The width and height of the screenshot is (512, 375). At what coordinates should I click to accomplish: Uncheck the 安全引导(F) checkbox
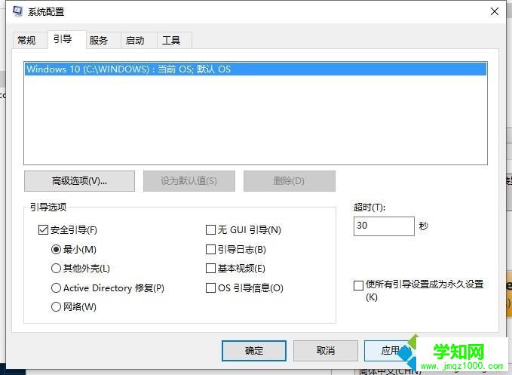coord(43,230)
